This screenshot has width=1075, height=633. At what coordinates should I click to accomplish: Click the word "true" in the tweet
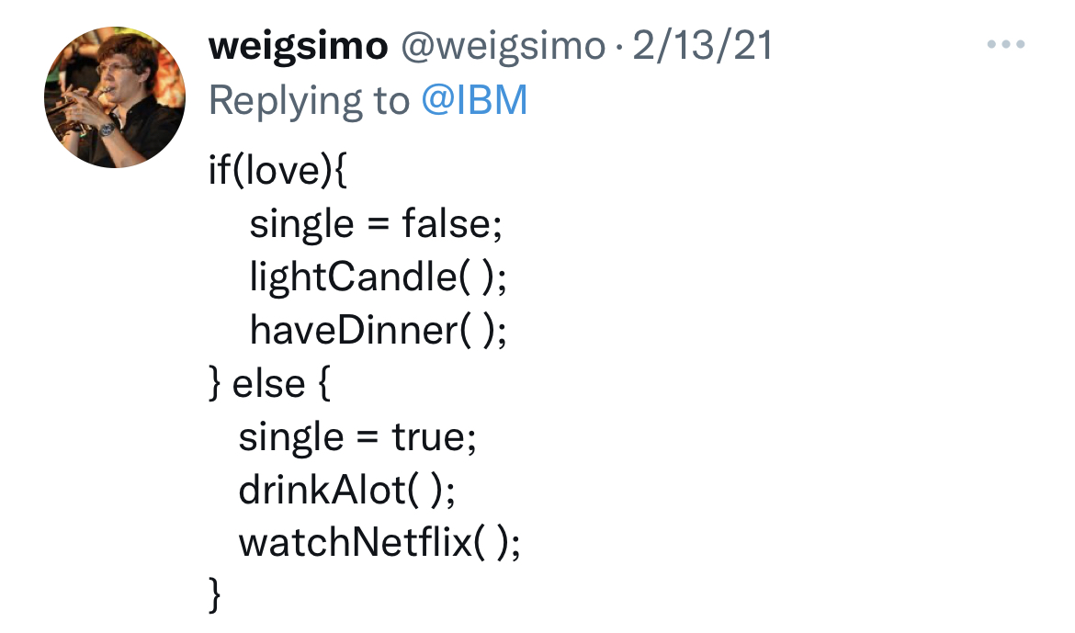click(x=428, y=436)
